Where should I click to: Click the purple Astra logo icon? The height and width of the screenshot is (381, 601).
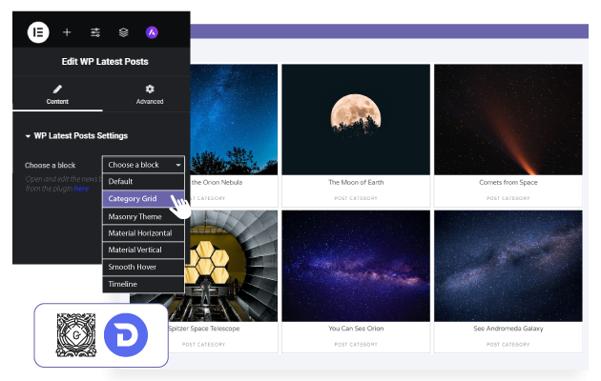(152, 31)
